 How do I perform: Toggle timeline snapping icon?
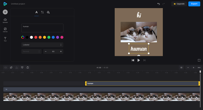(181, 68)
